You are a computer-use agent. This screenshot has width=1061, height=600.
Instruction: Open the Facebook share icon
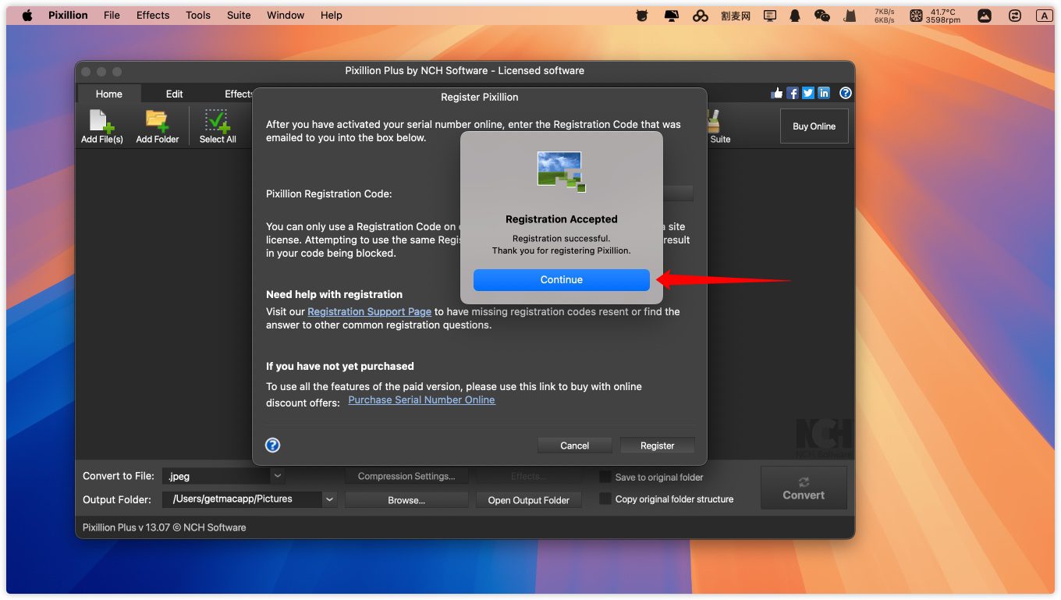[x=793, y=93]
